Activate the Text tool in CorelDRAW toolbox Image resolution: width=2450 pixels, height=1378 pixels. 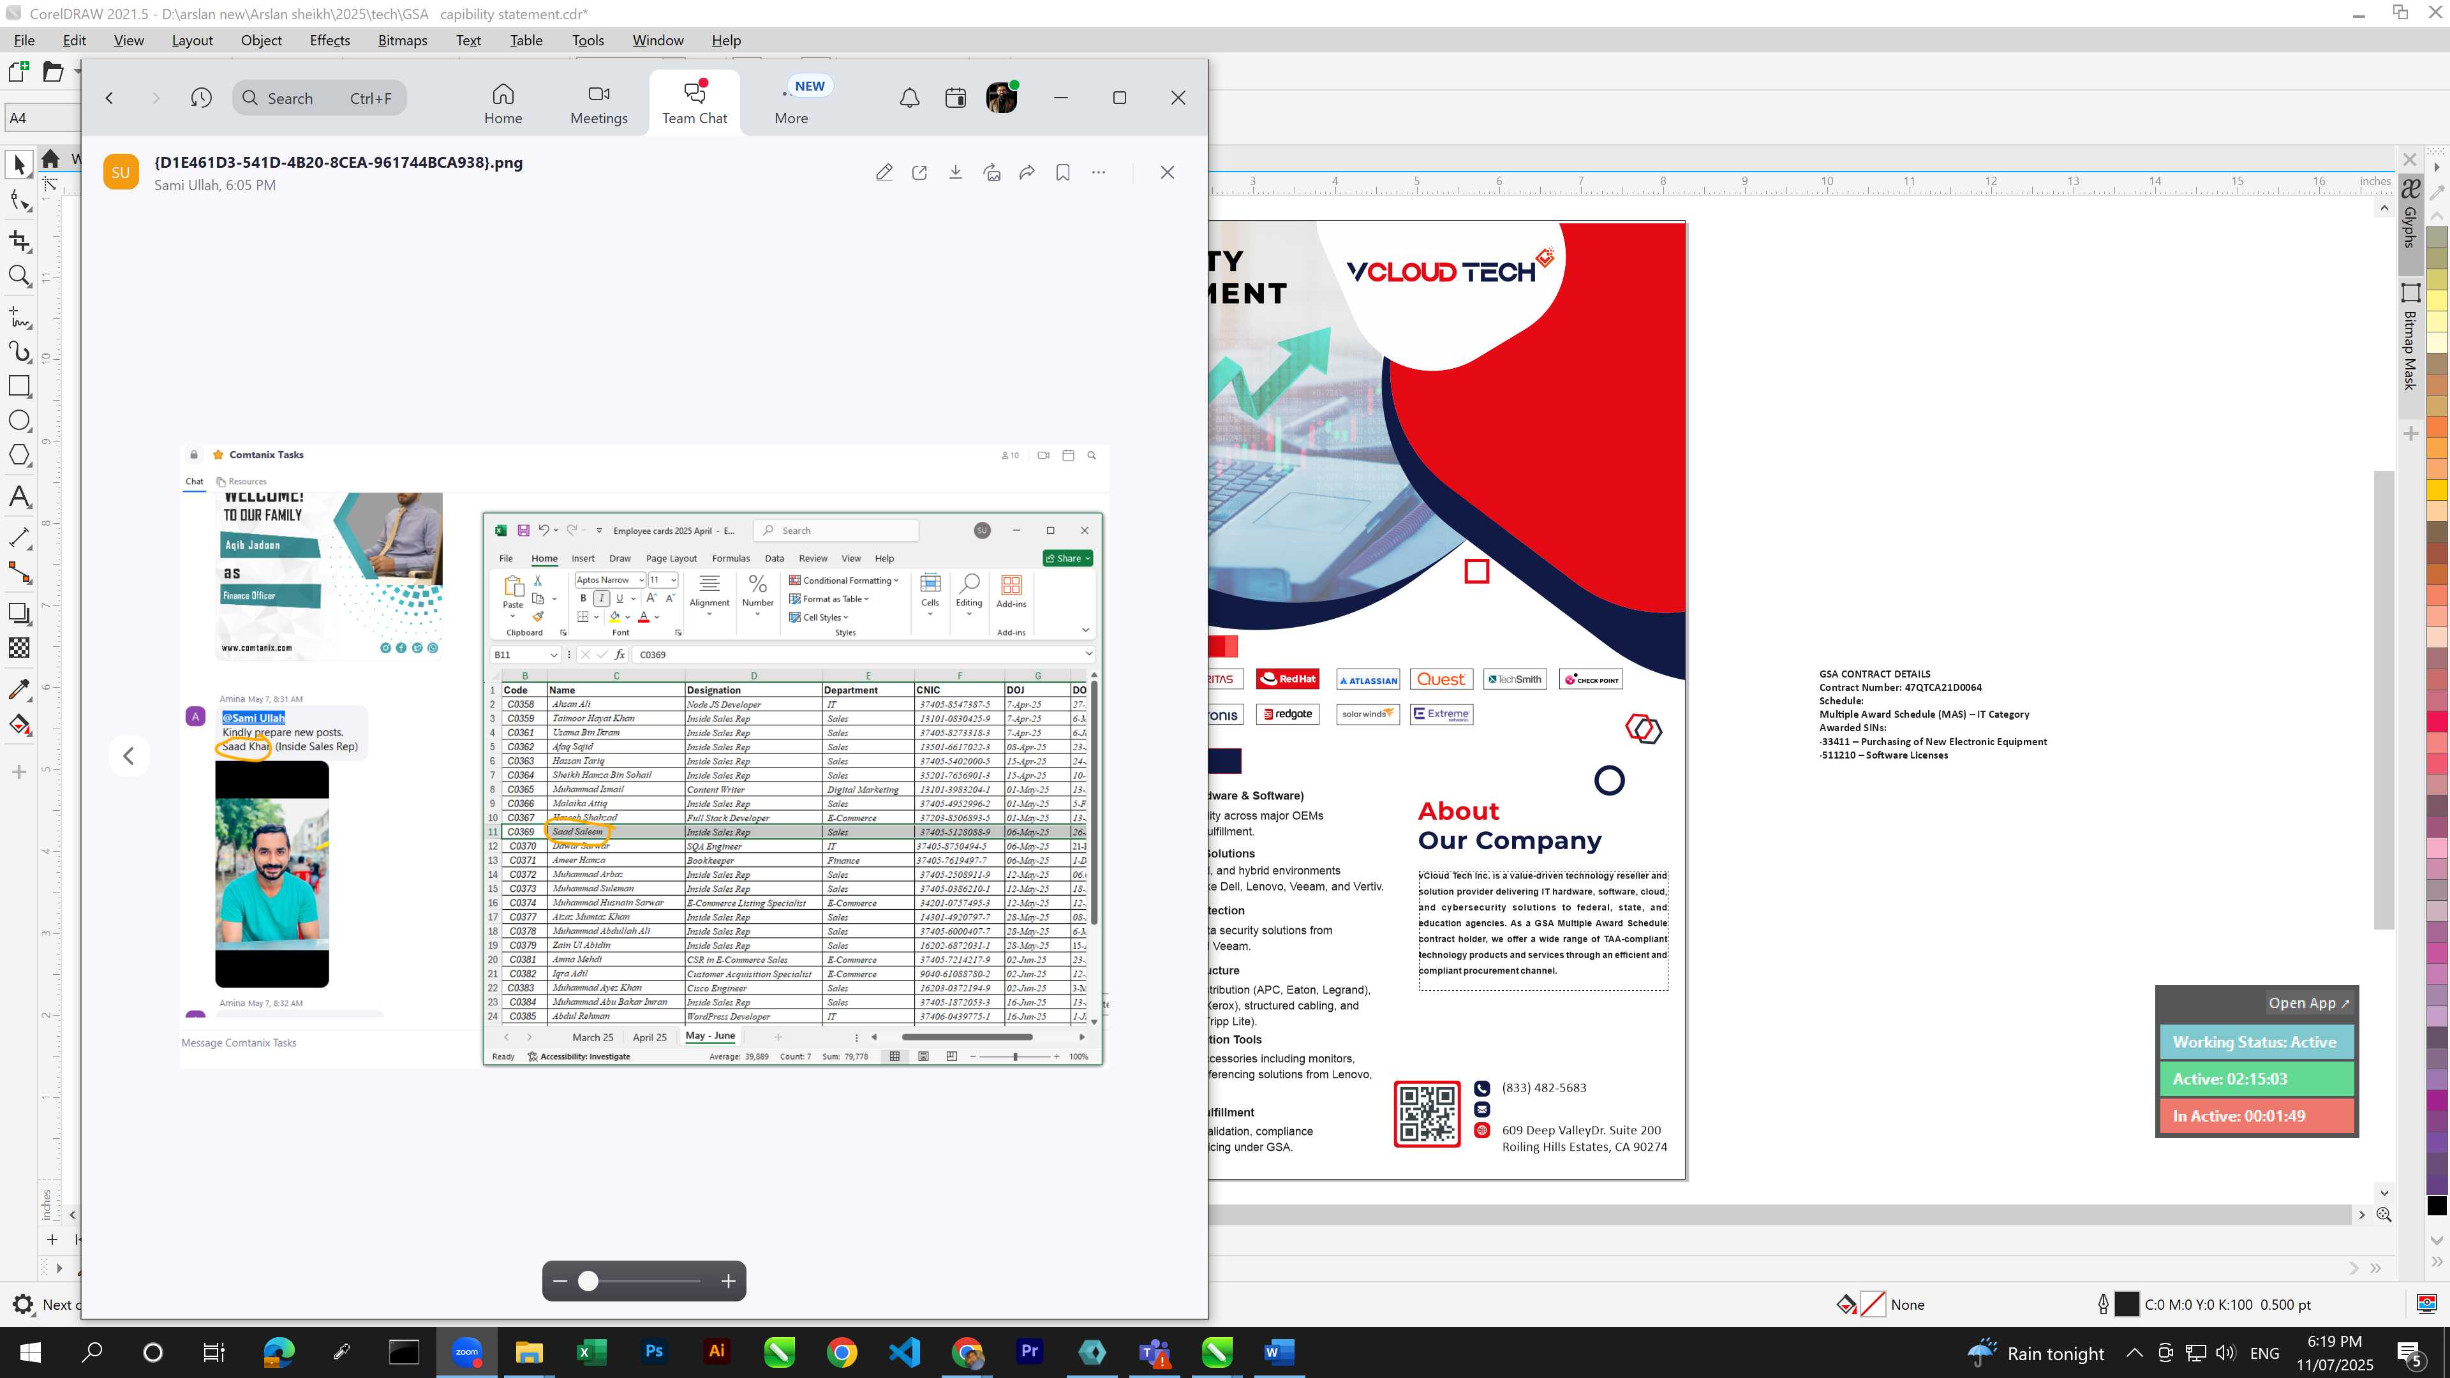pos(19,498)
